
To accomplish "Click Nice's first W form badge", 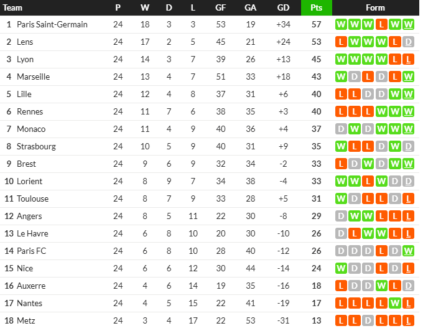I will (x=341, y=268).
